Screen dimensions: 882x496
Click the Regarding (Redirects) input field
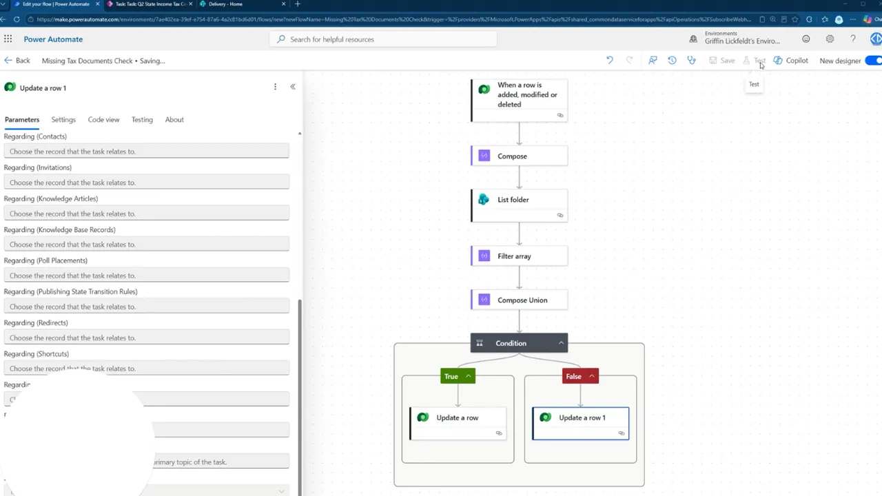click(147, 338)
